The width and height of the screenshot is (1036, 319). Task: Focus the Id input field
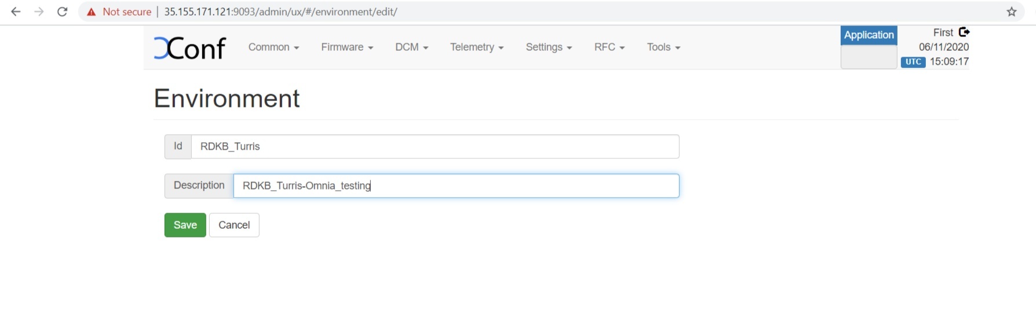435,147
